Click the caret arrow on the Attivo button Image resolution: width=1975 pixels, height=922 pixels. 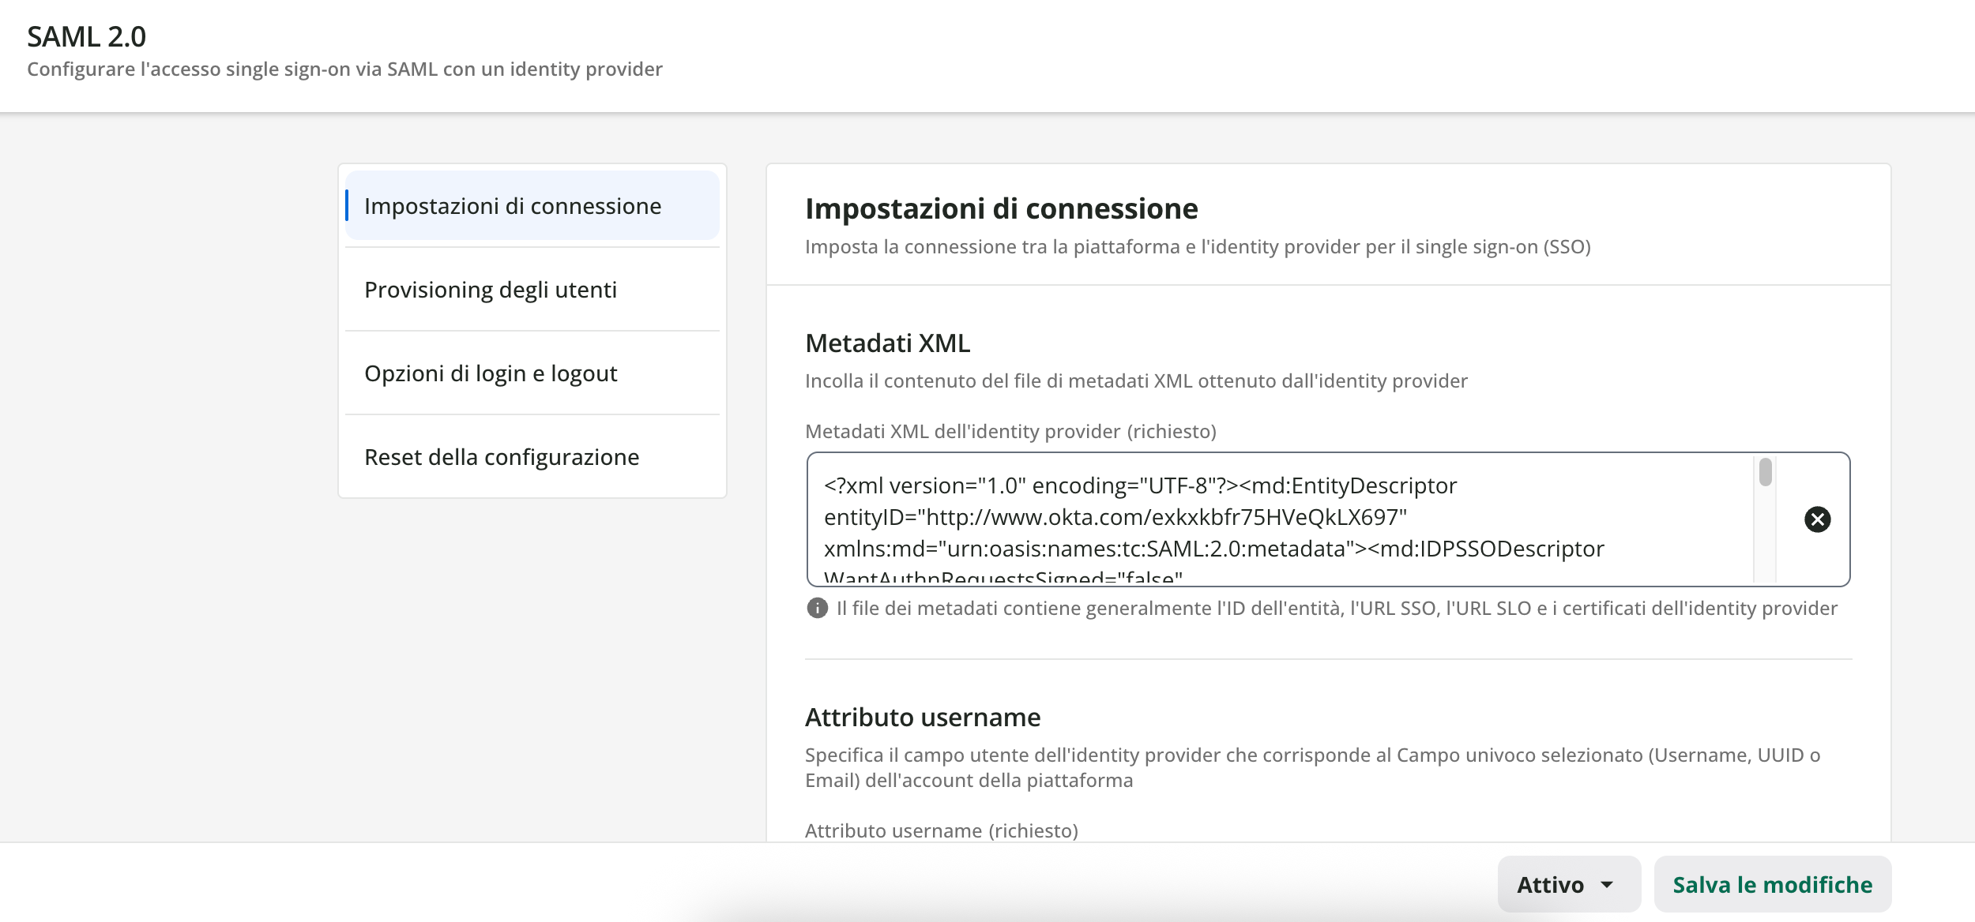(1607, 885)
